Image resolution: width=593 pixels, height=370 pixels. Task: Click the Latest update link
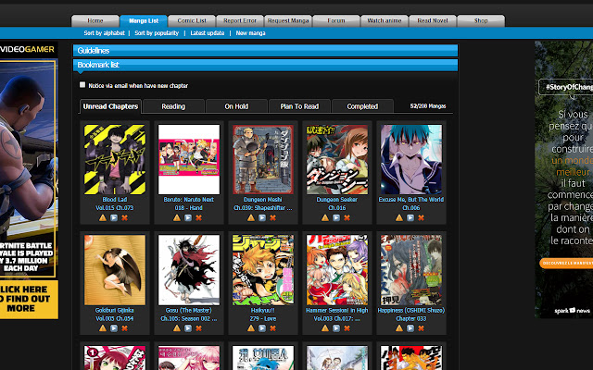(208, 33)
